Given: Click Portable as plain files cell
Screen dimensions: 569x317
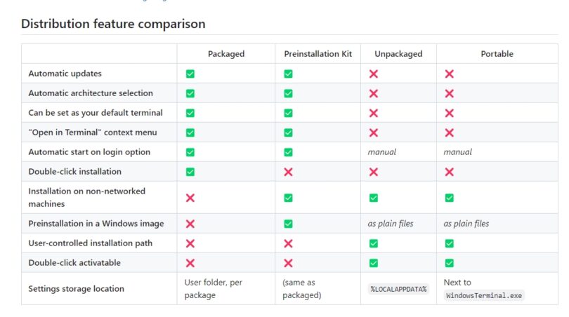Looking at the screenshot, I should (466, 224).
